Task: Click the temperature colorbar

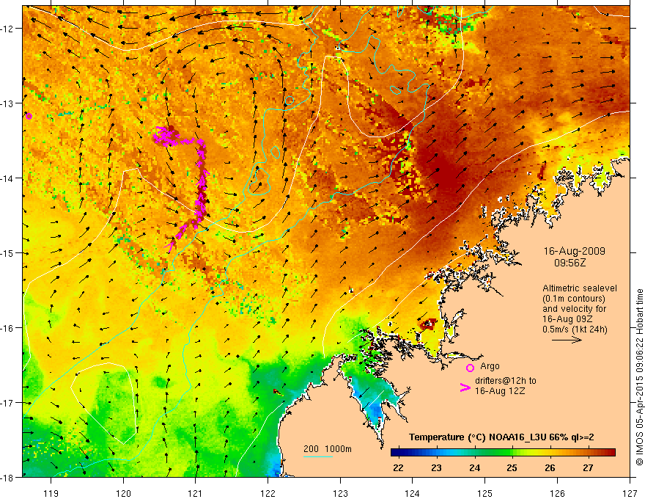Action: pyautogui.click(x=503, y=453)
